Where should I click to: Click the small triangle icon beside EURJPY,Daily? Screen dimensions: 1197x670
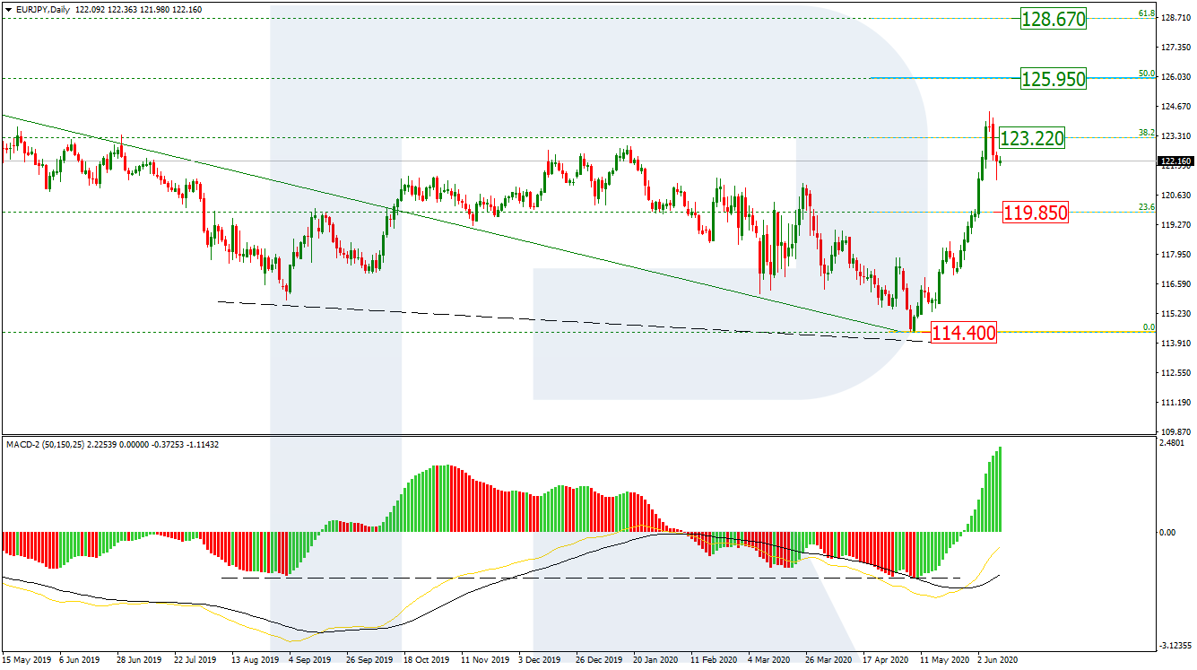pyautogui.click(x=7, y=8)
